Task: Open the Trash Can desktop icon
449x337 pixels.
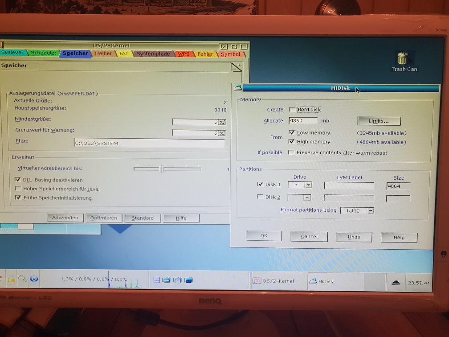Action: click(x=403, y=62)
